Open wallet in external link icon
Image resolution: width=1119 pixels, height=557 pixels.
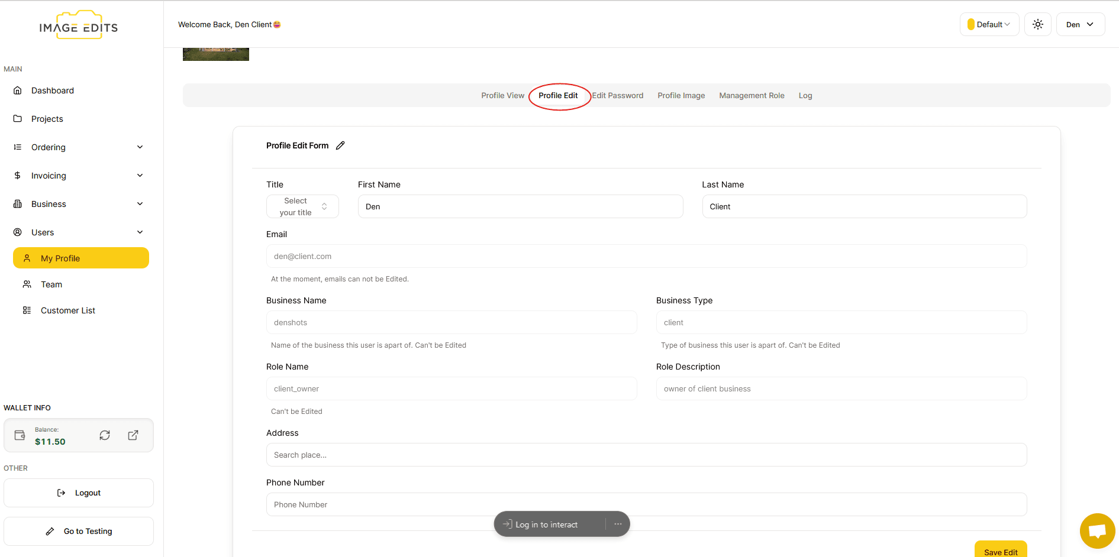pos(133,435)
